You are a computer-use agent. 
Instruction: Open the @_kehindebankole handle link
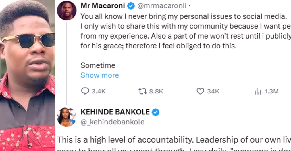112,122
